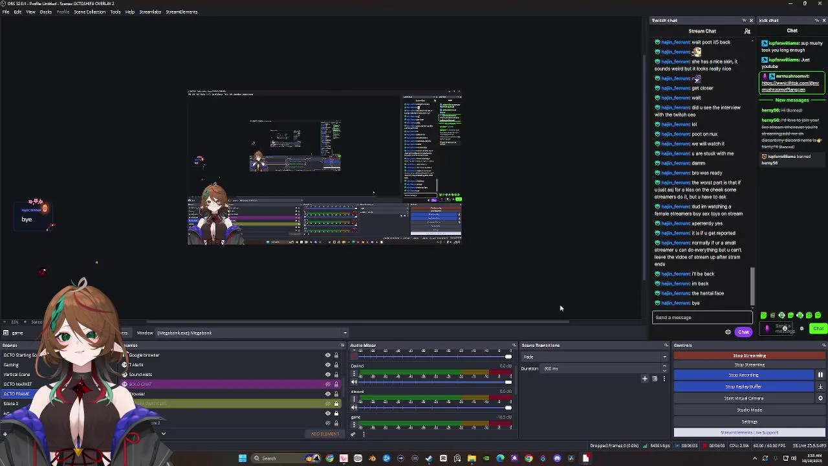Click the ADD ELEMENT button

tap(325, 434)
